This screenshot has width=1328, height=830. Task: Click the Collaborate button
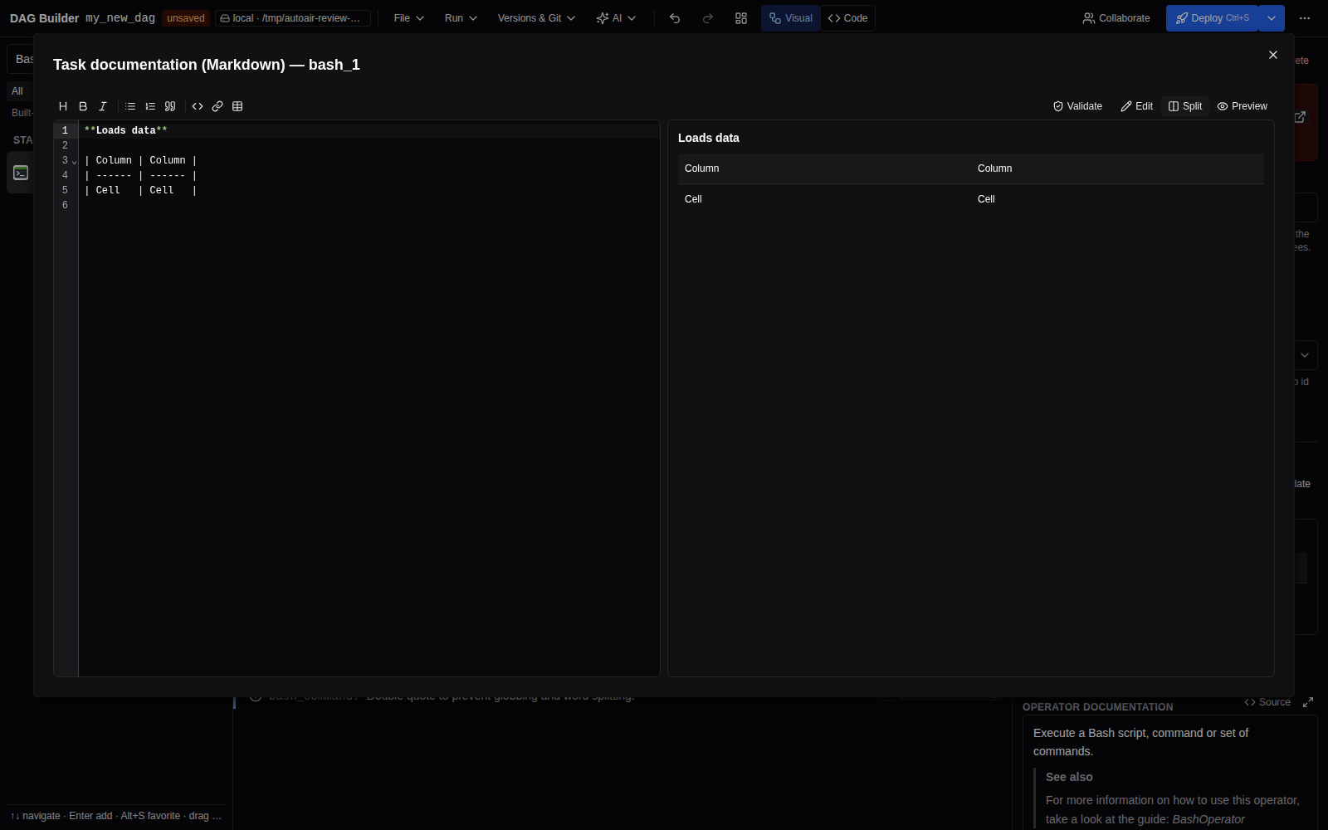click(1116, 18)
